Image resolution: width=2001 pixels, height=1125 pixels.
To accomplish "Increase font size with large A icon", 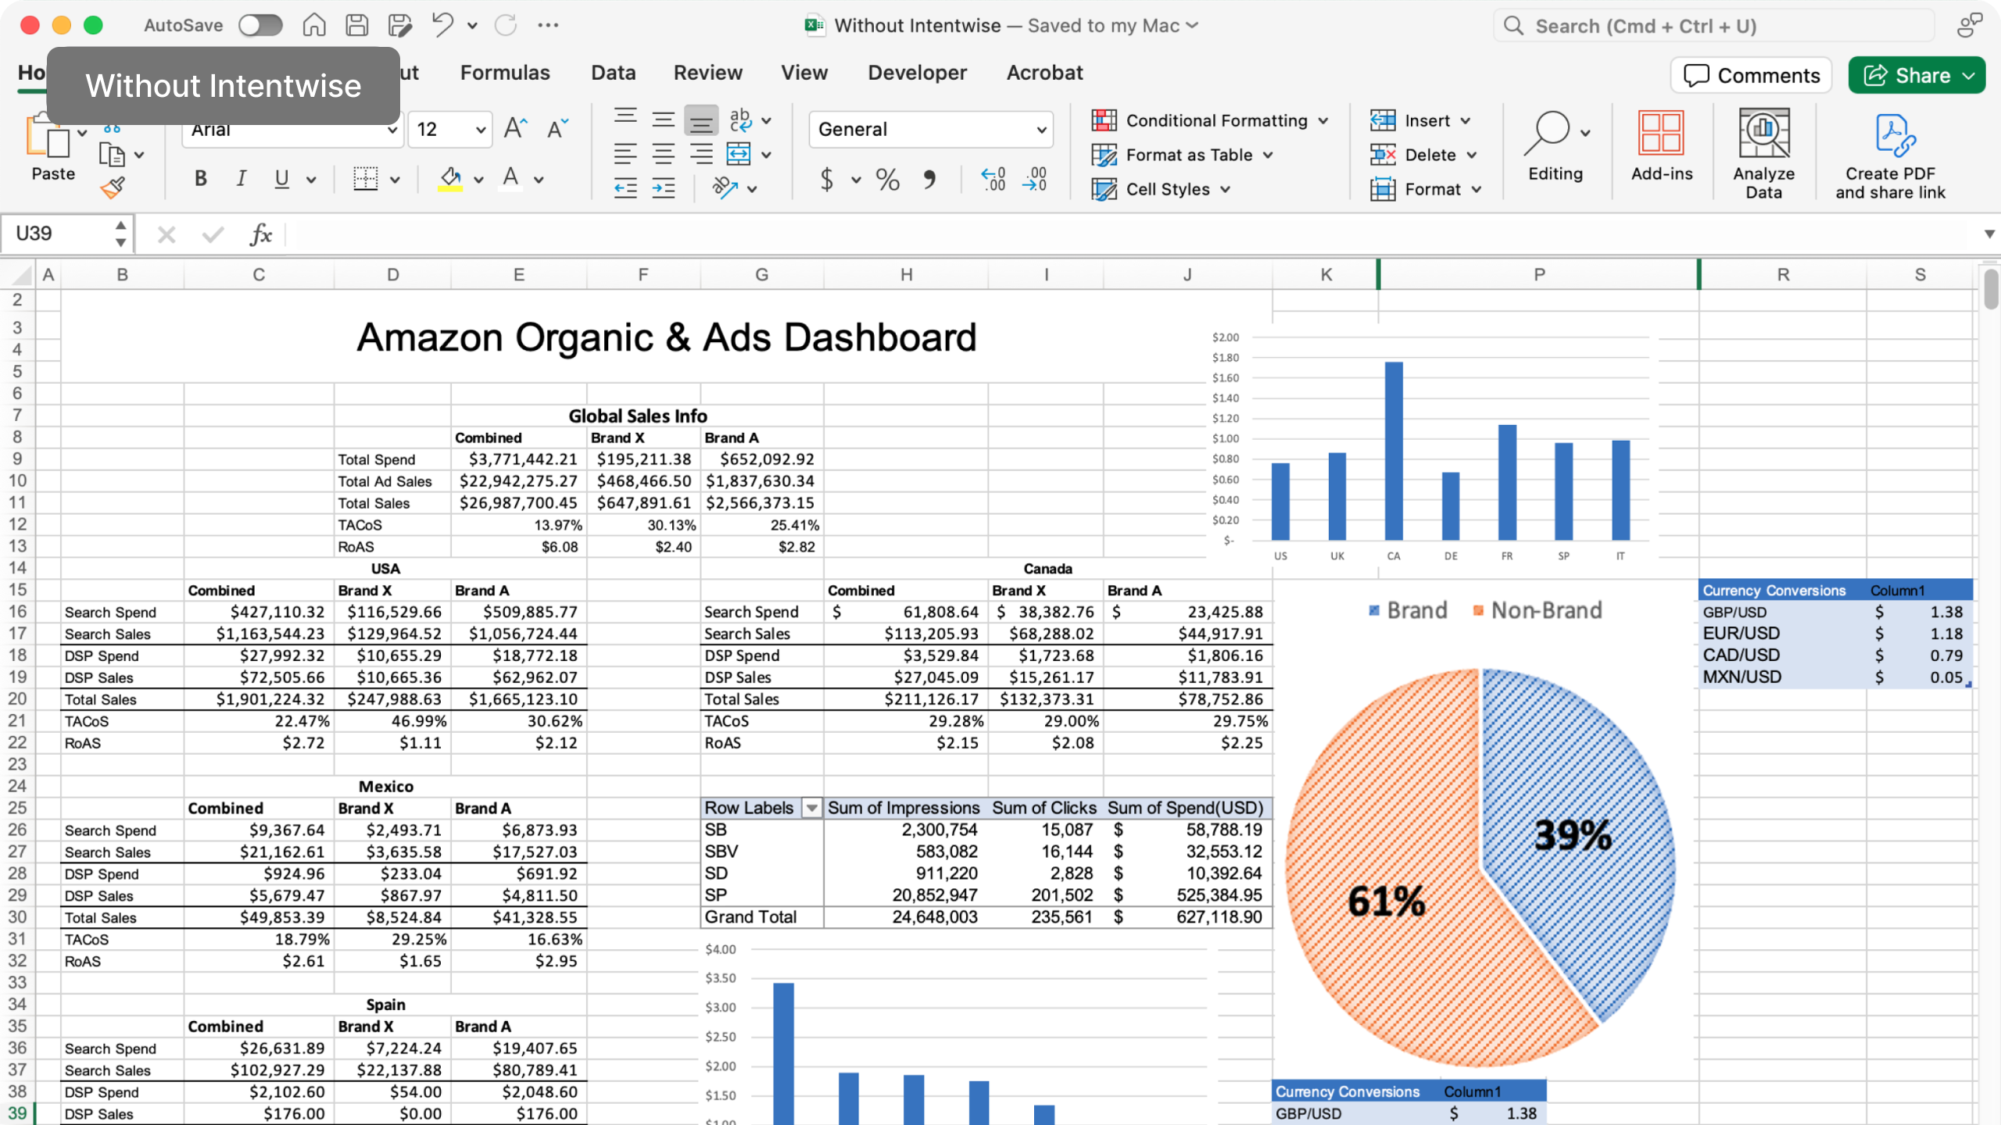I will pyautogui.click(x=515, y=129).
